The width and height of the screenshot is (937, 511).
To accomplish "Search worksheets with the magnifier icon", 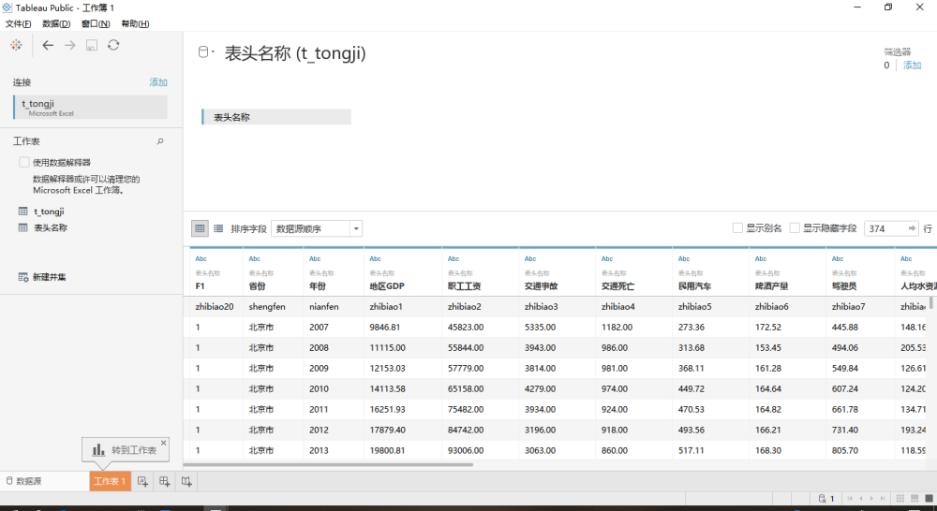I will tap(160, 141).
